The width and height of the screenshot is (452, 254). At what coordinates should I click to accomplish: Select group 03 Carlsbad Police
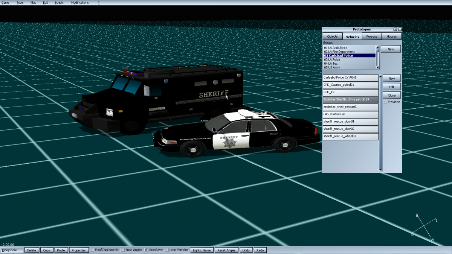click(350, 55)
